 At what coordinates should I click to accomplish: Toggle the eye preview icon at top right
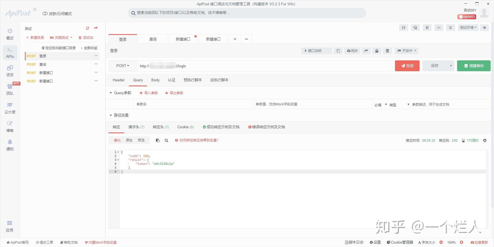point(484,28)
